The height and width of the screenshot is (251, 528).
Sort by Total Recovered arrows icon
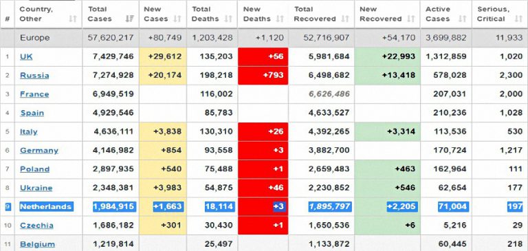pos(345,19)
